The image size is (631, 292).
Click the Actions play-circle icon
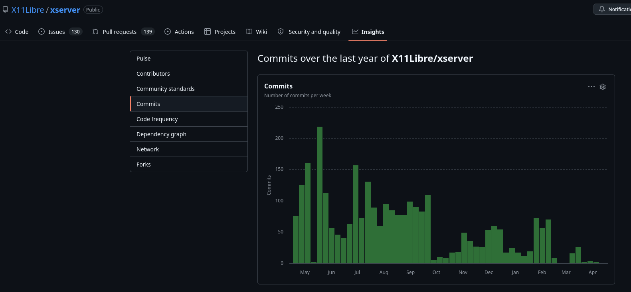[168, 31]
